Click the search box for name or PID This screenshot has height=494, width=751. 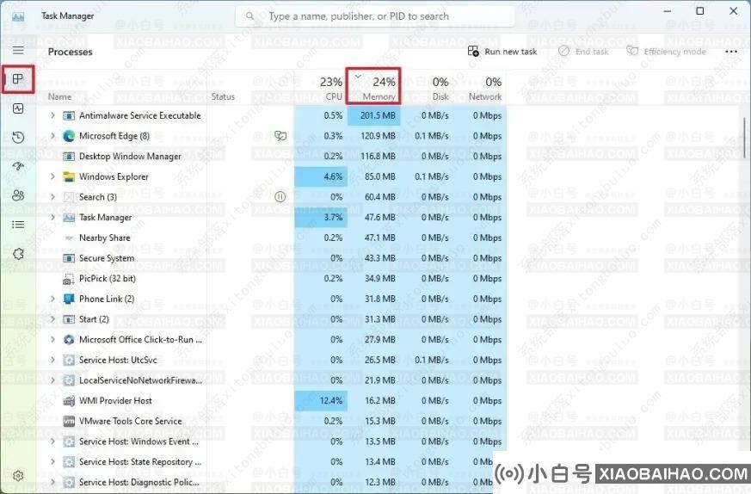(x=375, y=16)
